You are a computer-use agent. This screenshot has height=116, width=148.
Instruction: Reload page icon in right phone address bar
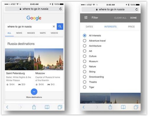[x=137, y=9]
